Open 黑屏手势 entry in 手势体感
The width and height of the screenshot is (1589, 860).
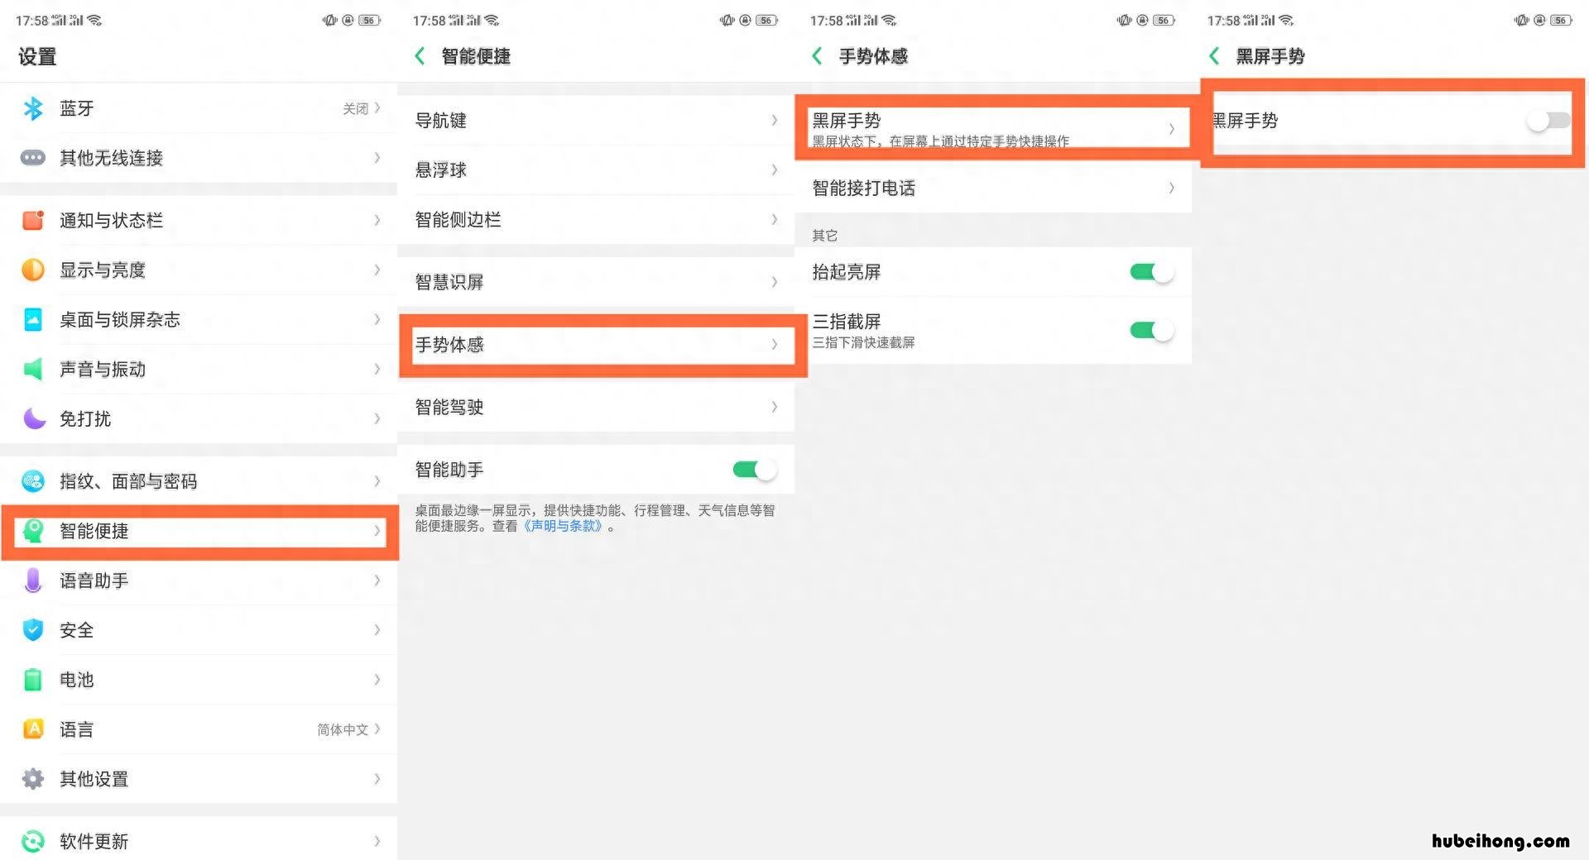coord(993,128)
